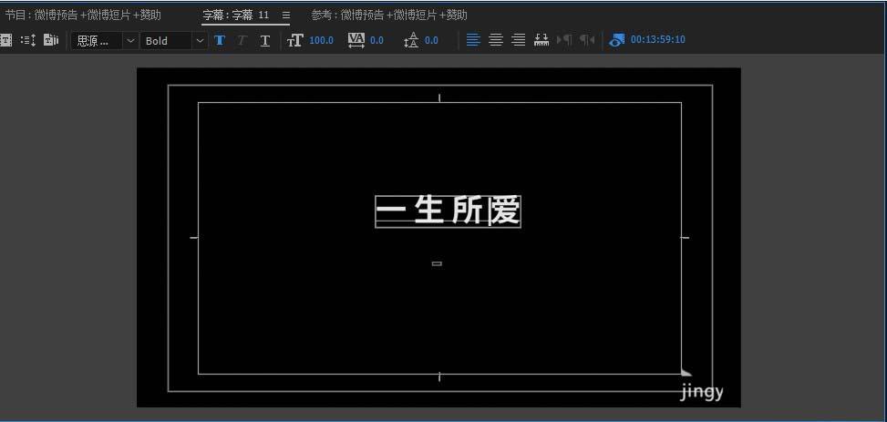Center-align the text

(x=496, y=39)
